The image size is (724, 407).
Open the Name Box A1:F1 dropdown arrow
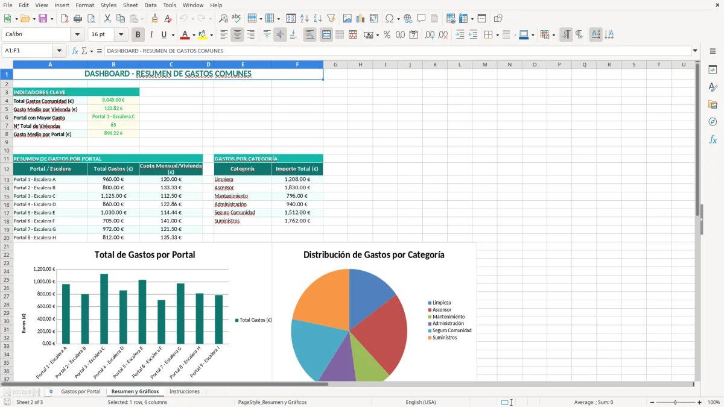59,51
